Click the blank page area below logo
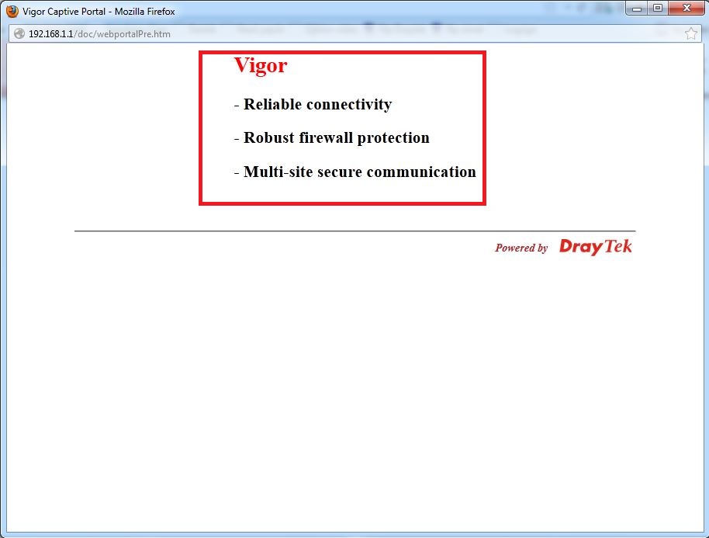This screenshot has width=709, height=538. (x=354, y=388)
